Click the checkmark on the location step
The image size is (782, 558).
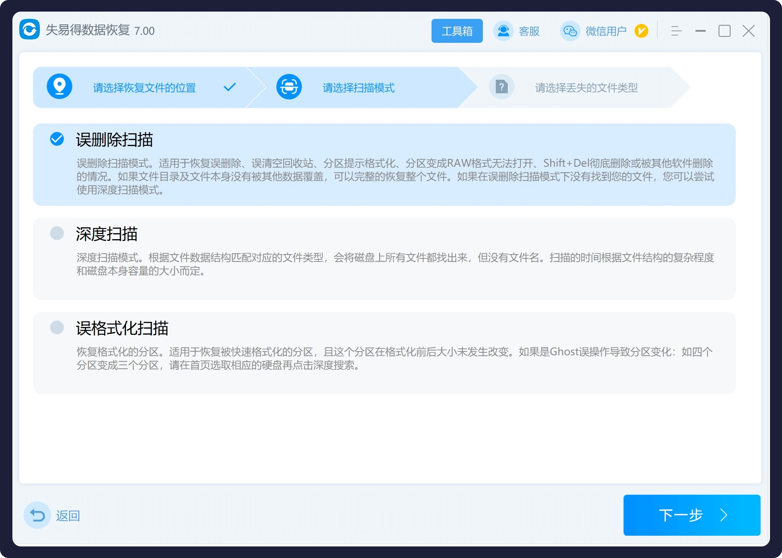click(230, 87)
